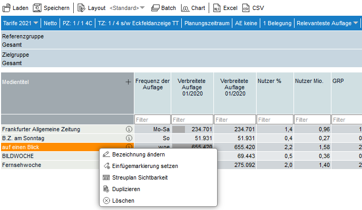Click the Nutzer % filter field
Image resolution: width=362 pixels, height=210 pixels.
click(x=273, y=120)
